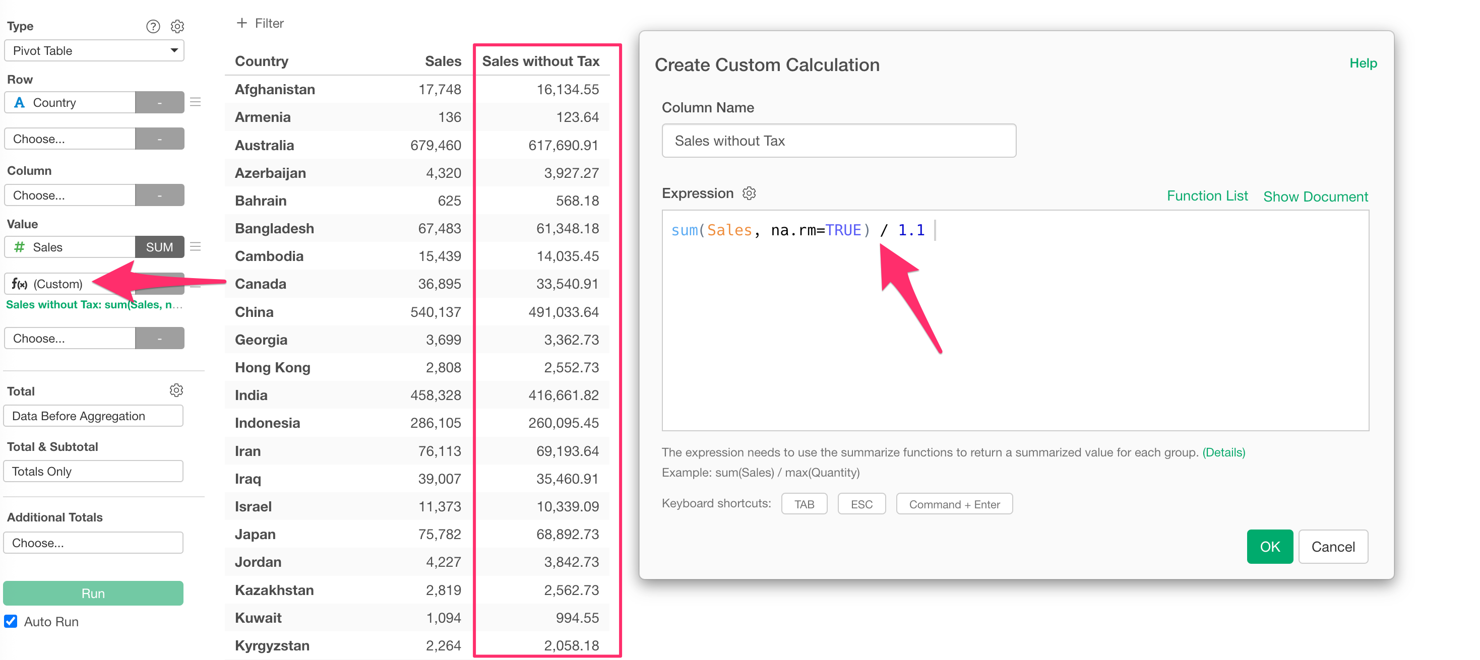Open the Total section gear icon
This screenshot has height=660, width=1480.
click(176, 390)
